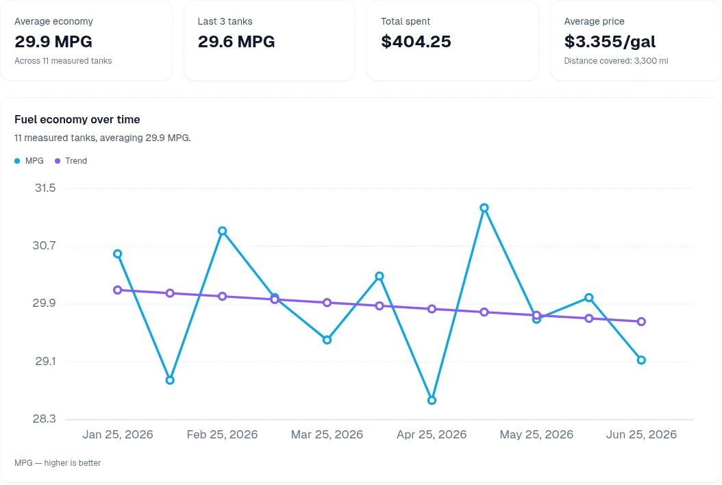Image resolution: width=722 pixels, height=485 pixels.
Task: Click the '11 measured tanks, averaging 29.9 MPG.' subtitle
Action: pyautogui.click(x=102, y=138)
